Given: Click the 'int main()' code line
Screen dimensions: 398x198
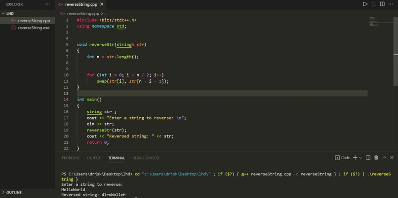Looking at the screenshot, I should [89, 99].
